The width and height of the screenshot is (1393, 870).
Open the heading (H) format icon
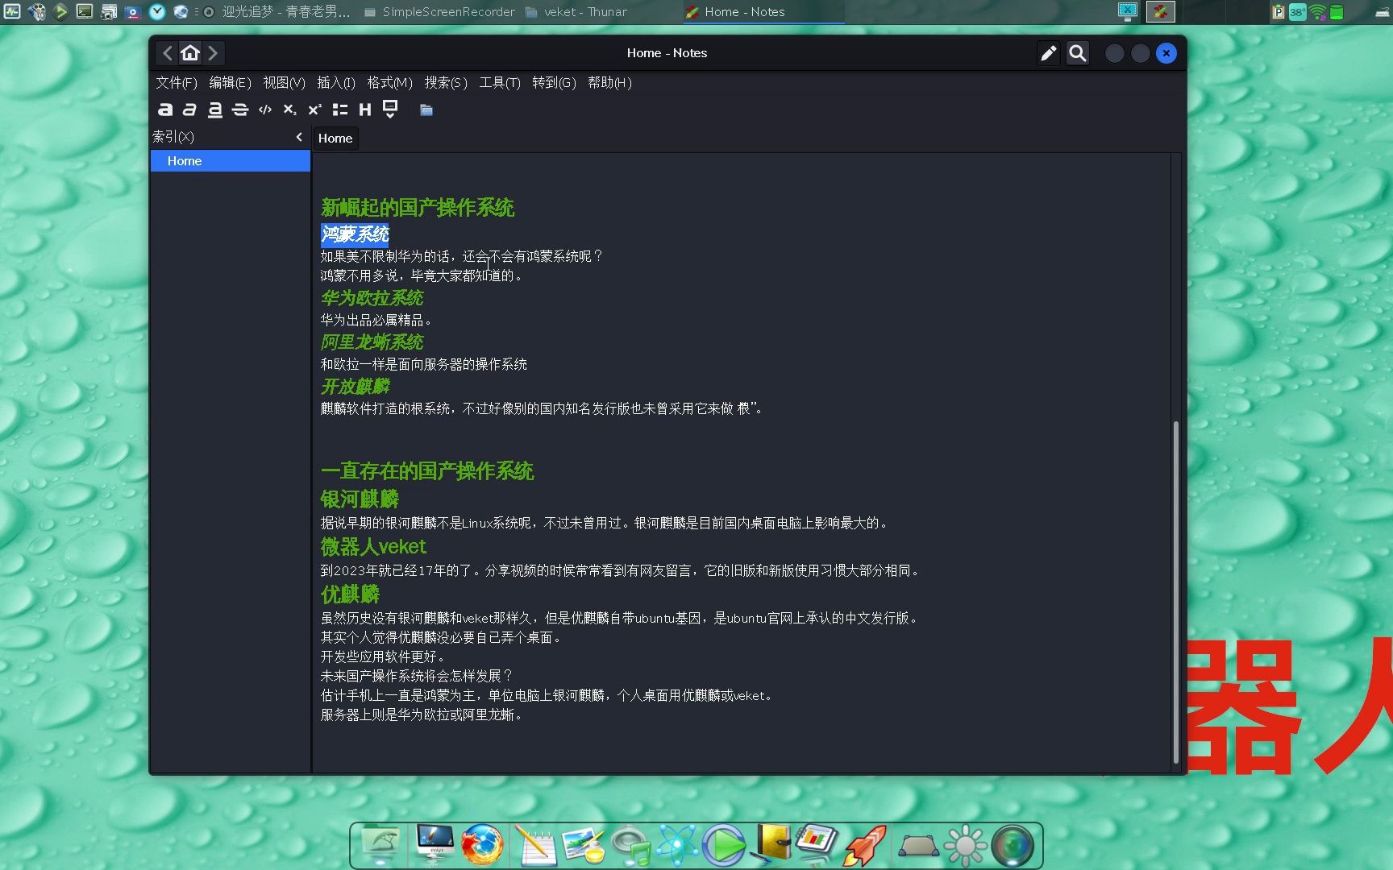(365, 110)
